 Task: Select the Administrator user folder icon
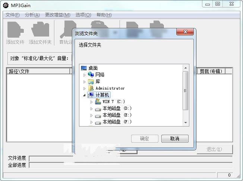click(x=91, y=88)
